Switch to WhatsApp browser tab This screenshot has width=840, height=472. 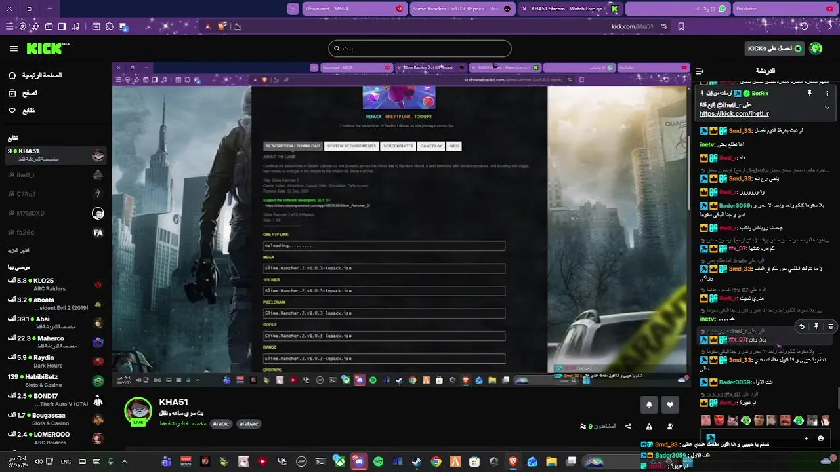677,9
